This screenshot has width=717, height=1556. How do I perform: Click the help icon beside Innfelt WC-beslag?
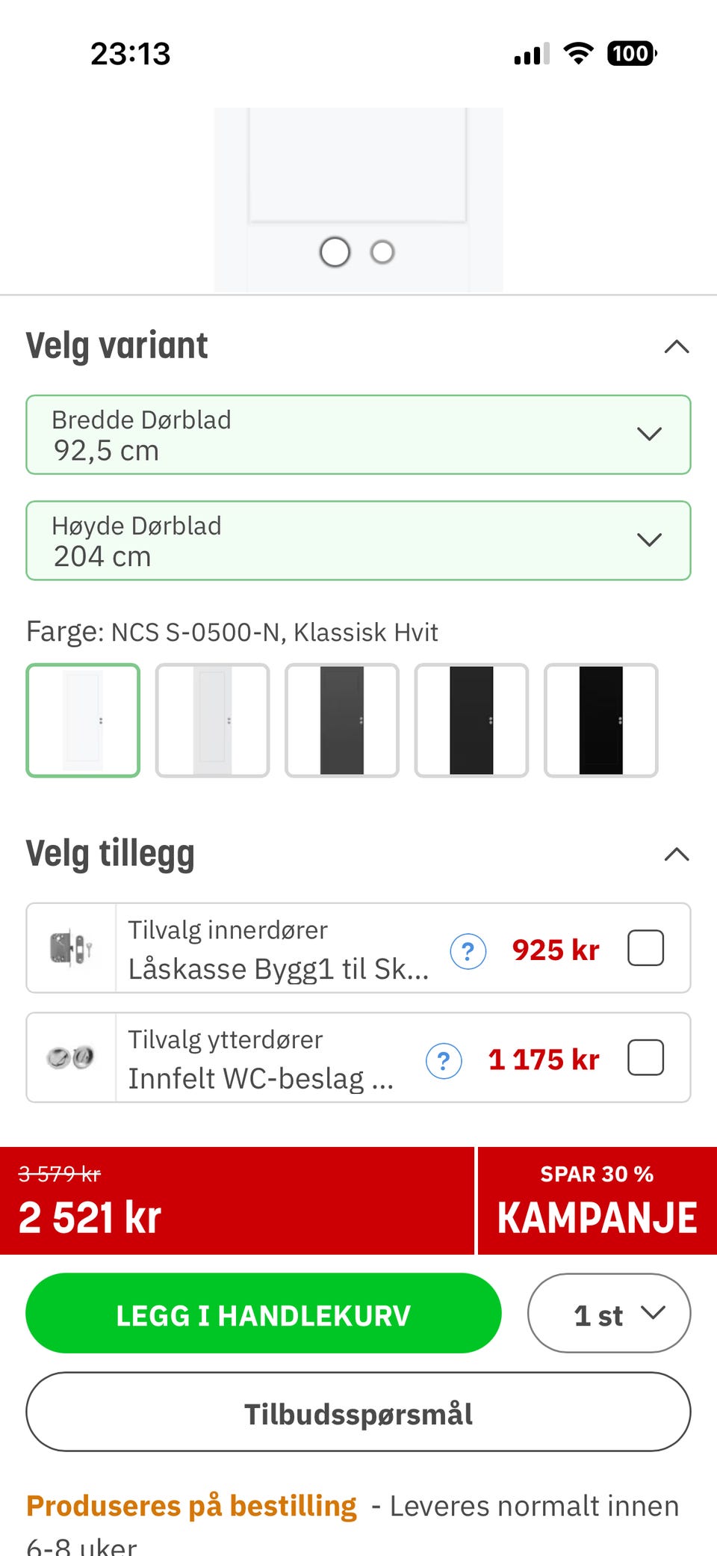[444, 1060]
